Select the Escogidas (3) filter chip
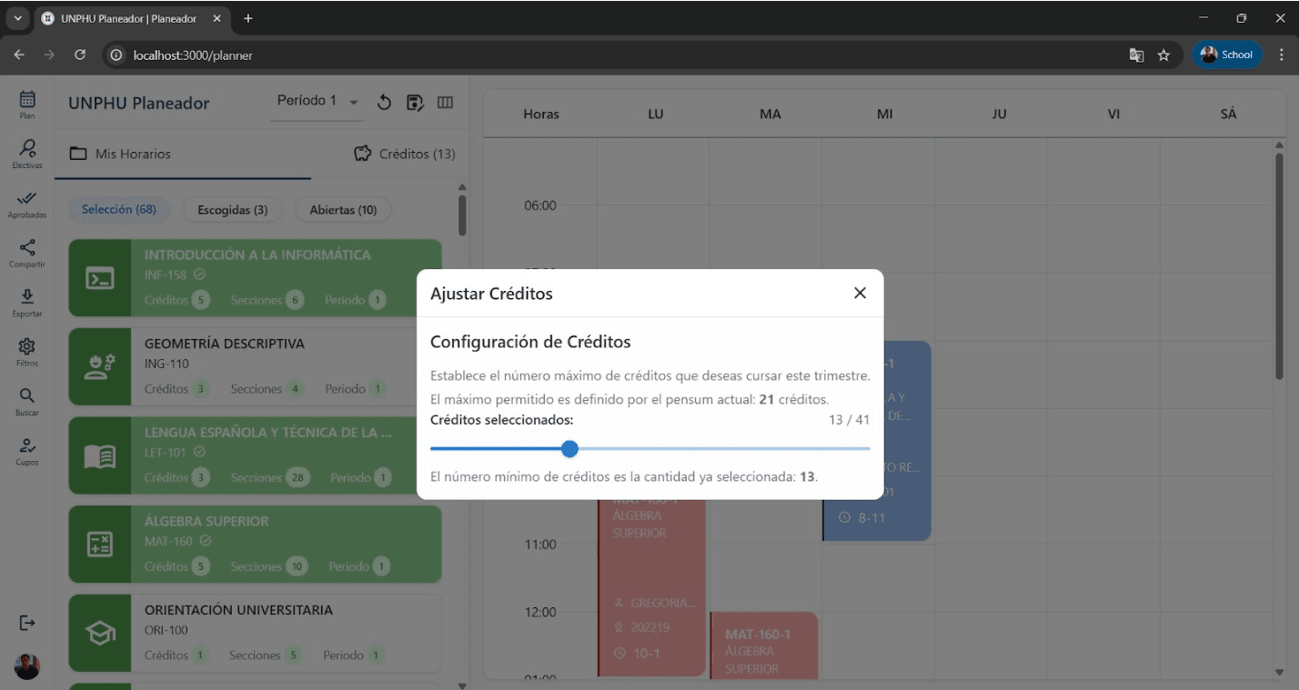Image resolution: width=1299 pixels, height=690 pixels. (232, 210)
